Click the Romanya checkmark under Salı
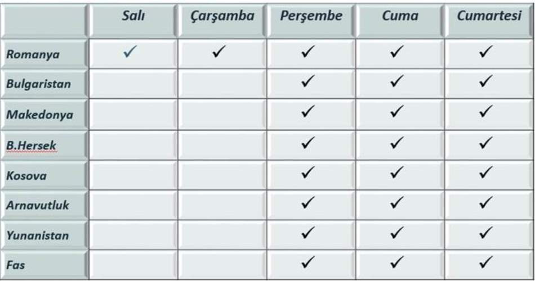 coord(131,53)
